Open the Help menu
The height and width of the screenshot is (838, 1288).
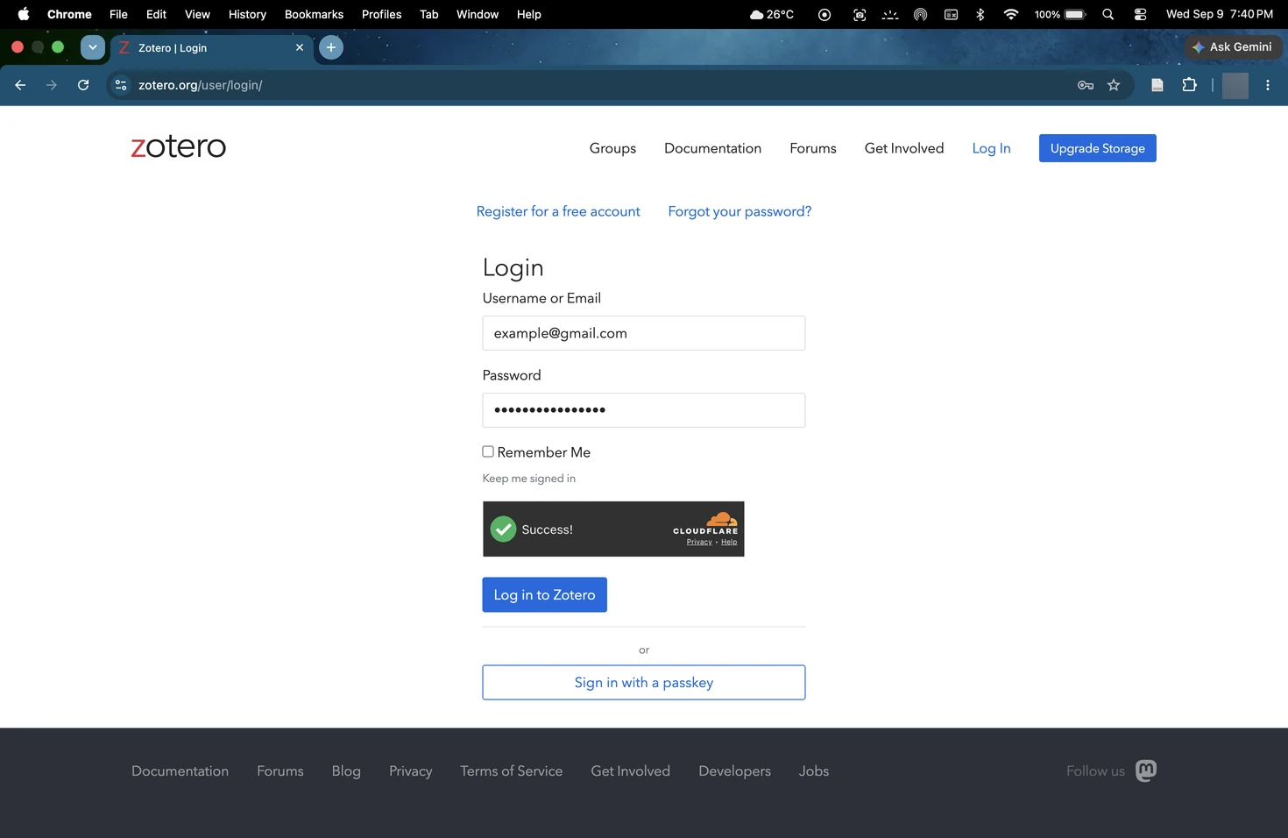pos(528,14)
